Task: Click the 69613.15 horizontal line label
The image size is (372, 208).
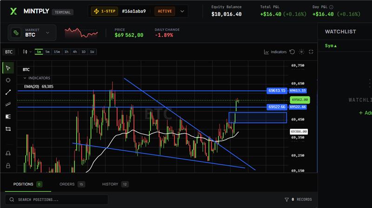Action: click(x=277, y=90)
